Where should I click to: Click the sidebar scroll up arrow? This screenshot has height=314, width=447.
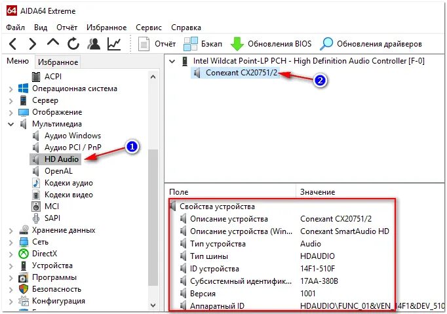(153, 77)
